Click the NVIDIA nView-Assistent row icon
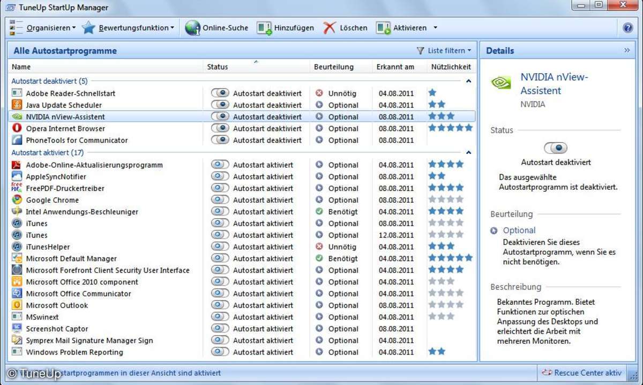The height and width of the screenshot is (385, 643). [x=17, y=117]
